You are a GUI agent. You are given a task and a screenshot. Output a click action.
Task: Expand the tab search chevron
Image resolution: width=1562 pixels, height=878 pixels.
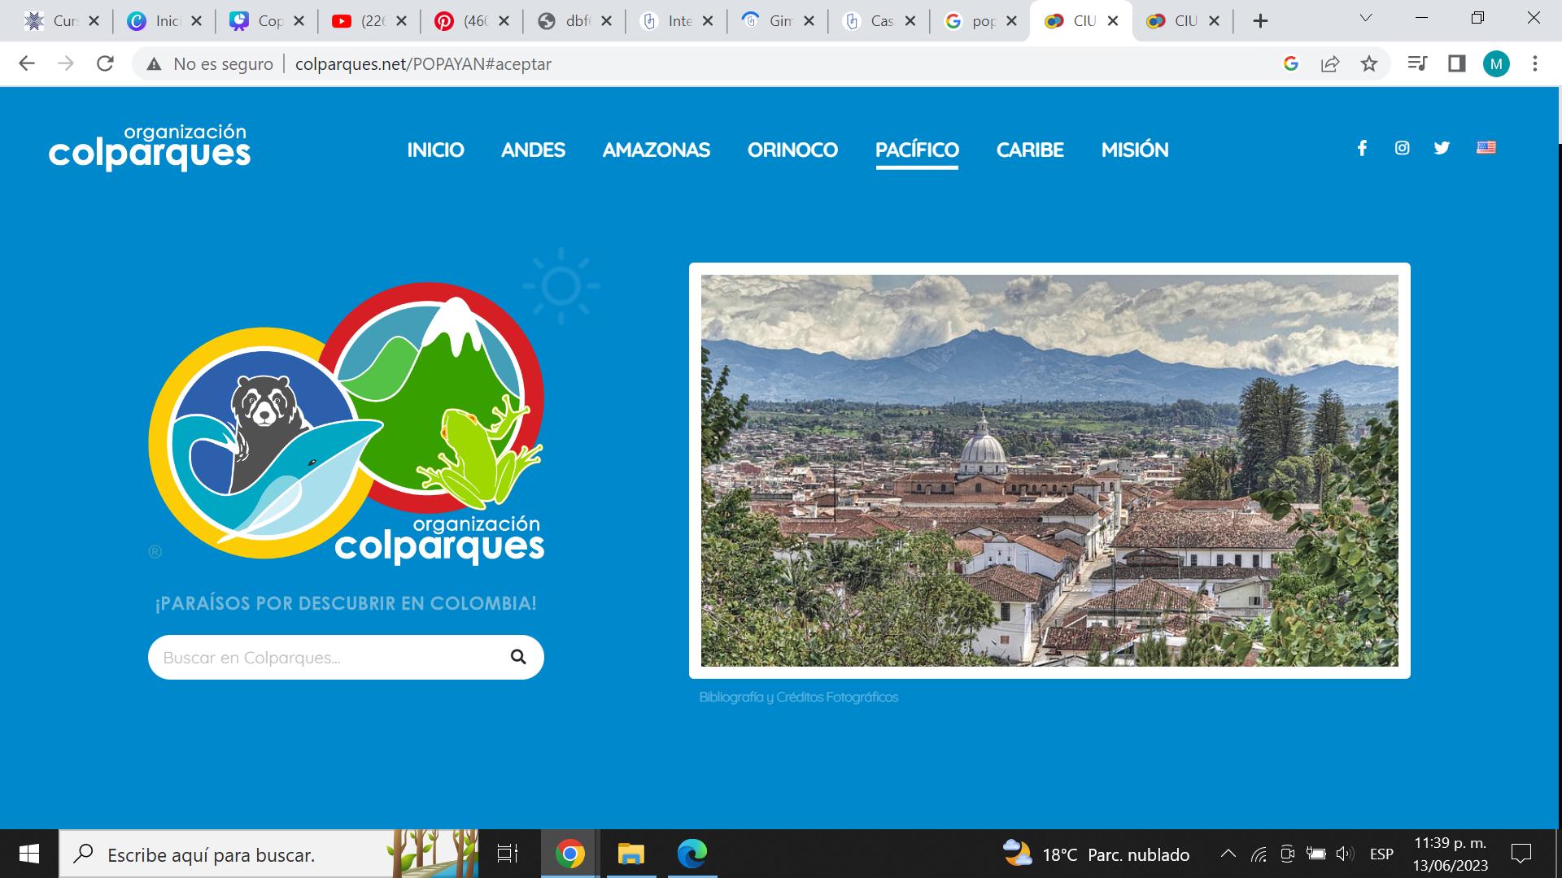pyautogui.click(x=1366, y=19)
